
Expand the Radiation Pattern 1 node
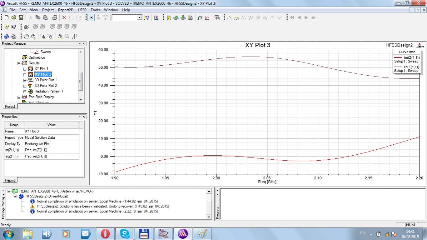pos(25,91)
